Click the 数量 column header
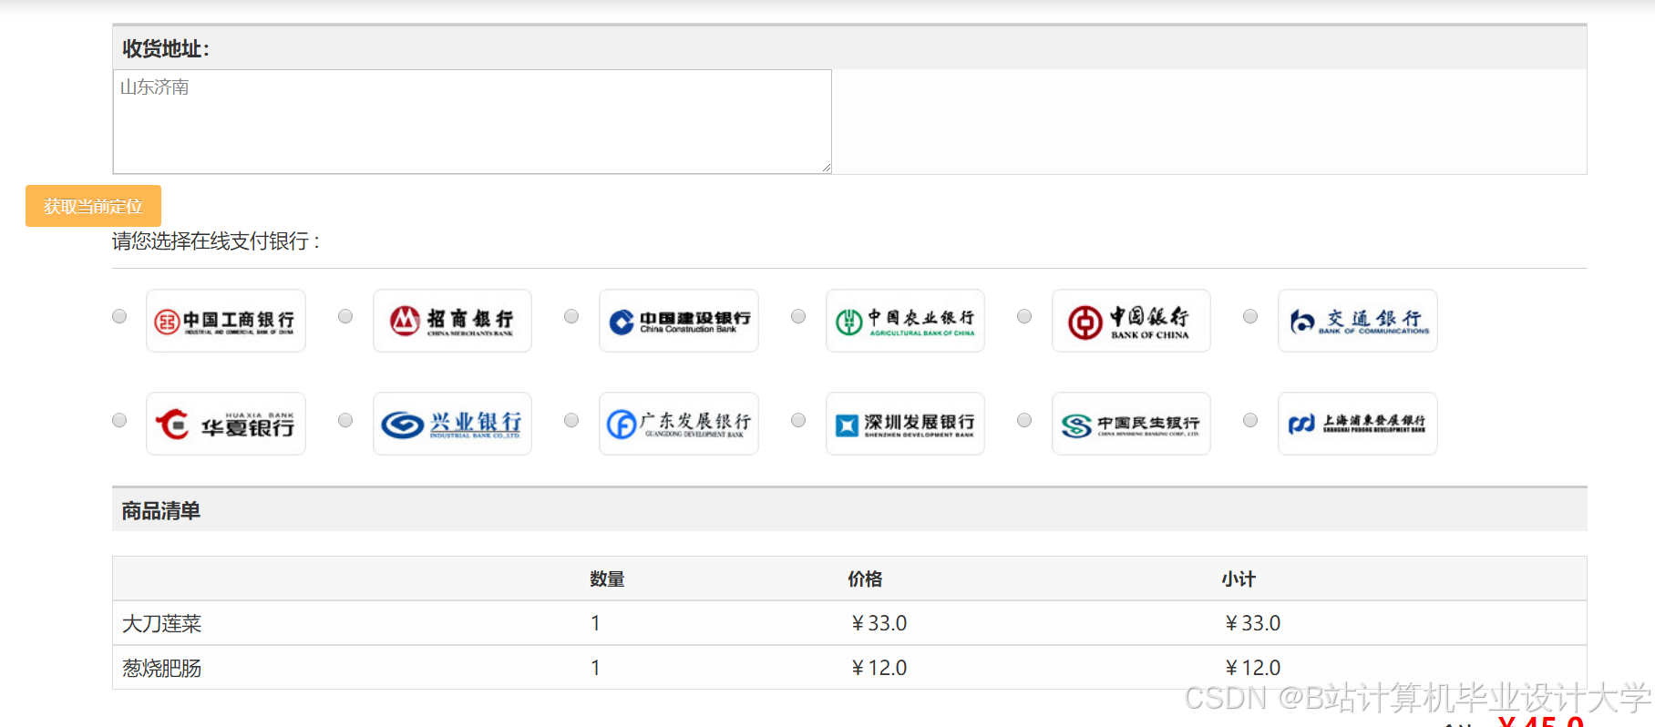Image resolution: width=1655 pixels, height=727 pixels. click(607, 579)
